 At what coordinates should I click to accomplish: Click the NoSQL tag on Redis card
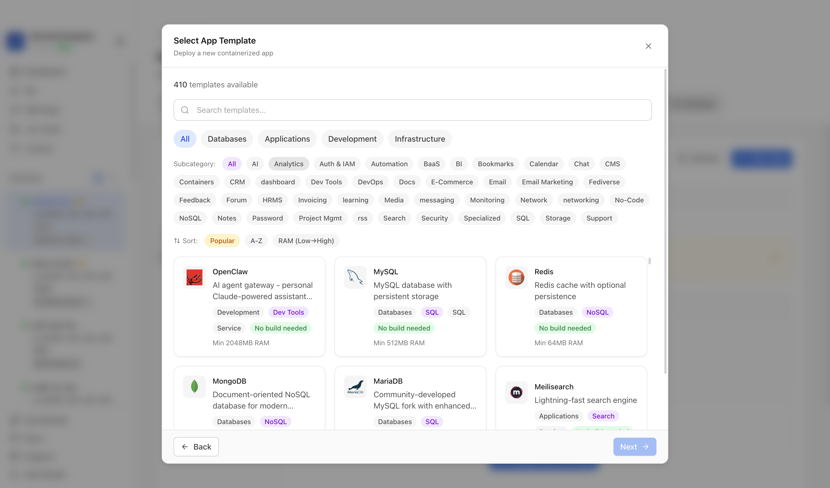pyautogui.click(x=597, y=312)
